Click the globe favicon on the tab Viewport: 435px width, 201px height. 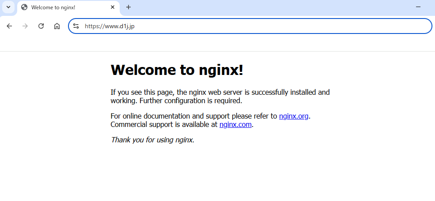(x=24, y=7)
